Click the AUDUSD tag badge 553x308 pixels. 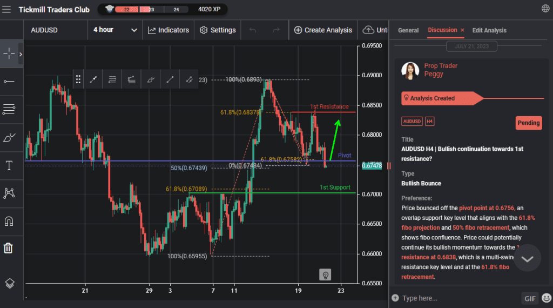point(412,122)
